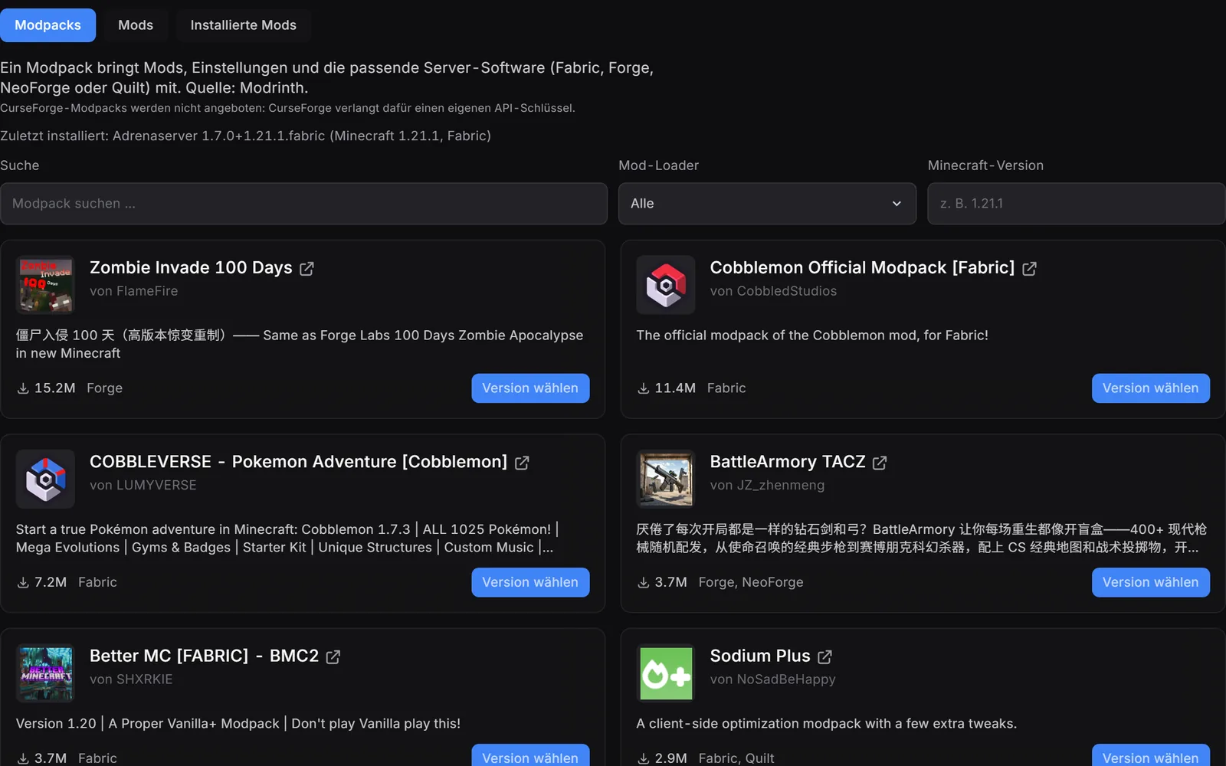This screenshot has height=766, width=1226.
Task: Click Version wählen on Sodium Plus card
Action: click(x=1150, y=755)
